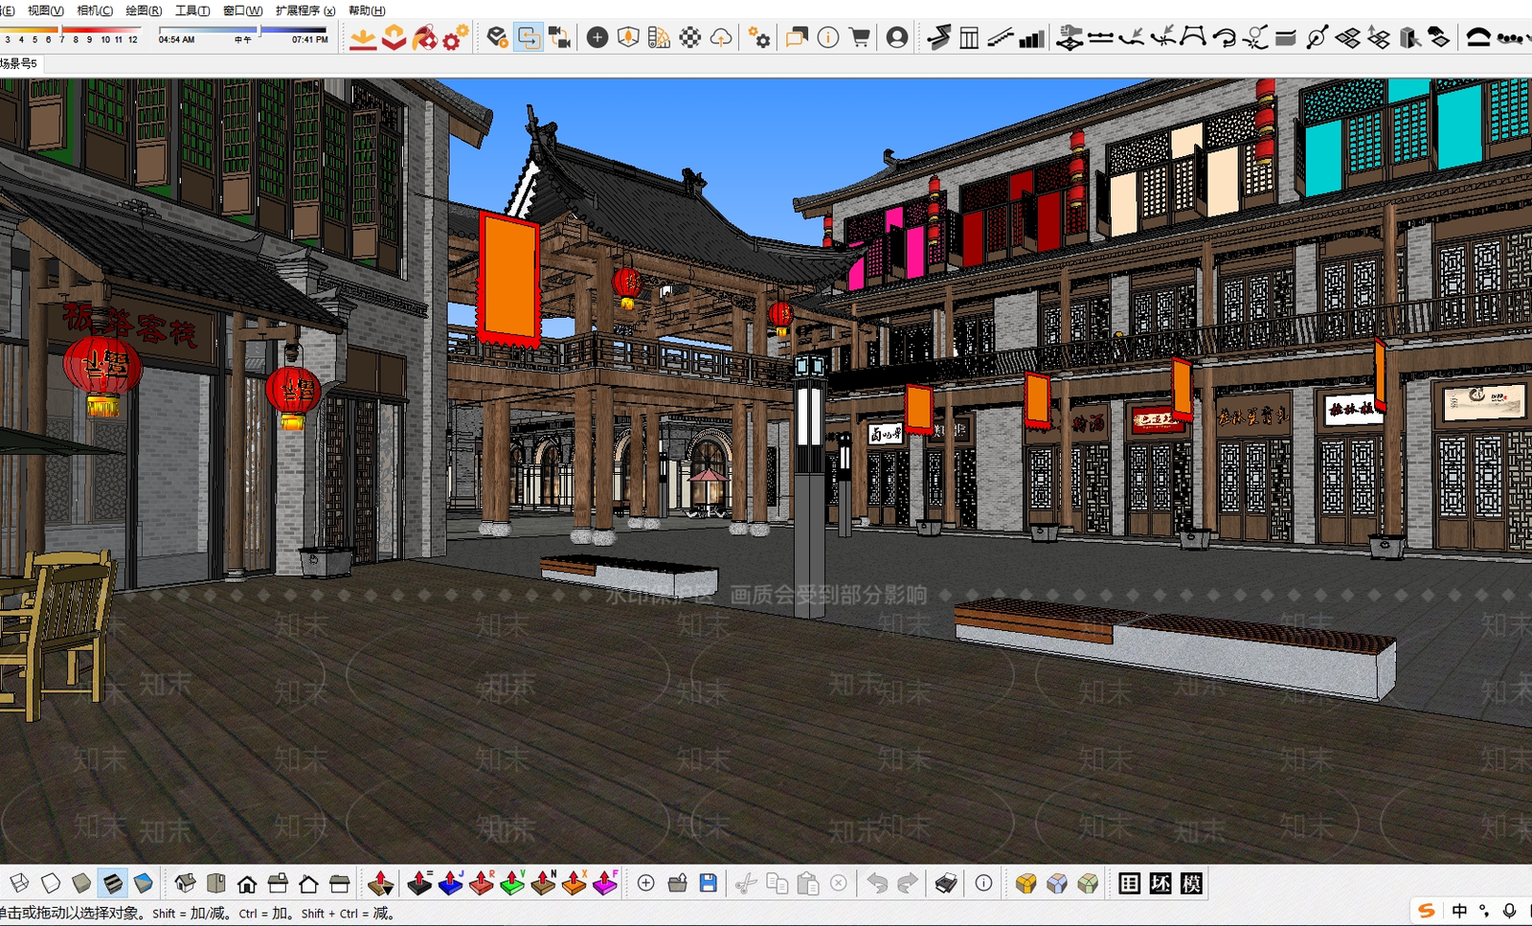Toggle Sogou microphone voice input
This screenshot has height=926, width=1532.
1509,911
